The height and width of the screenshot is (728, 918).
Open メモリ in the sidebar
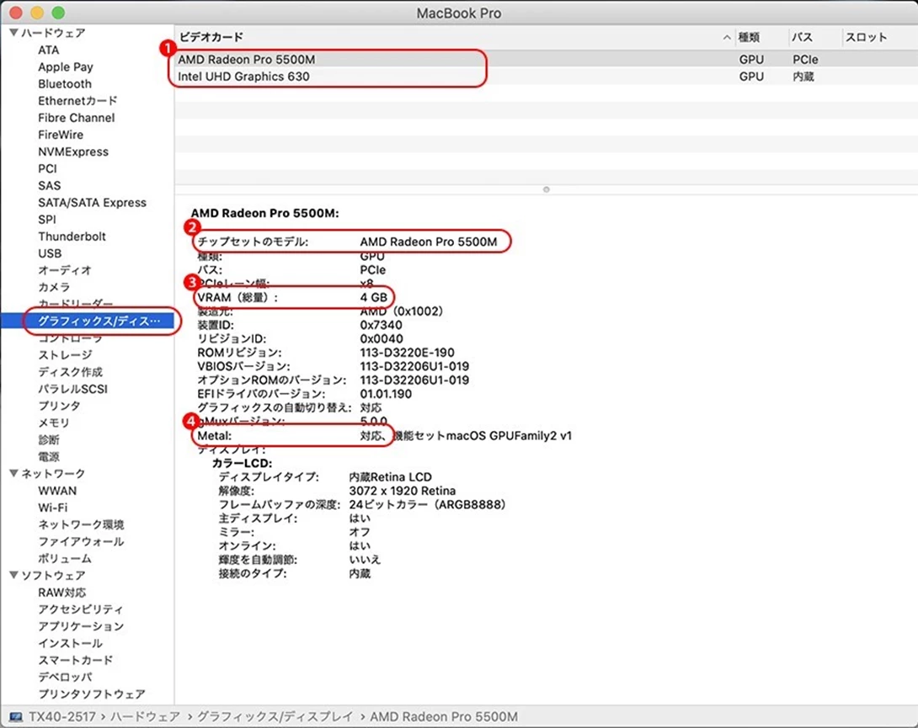54,422
